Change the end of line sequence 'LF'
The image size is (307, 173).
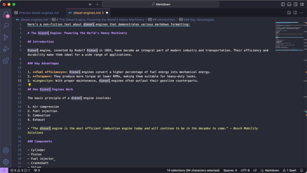255,170
